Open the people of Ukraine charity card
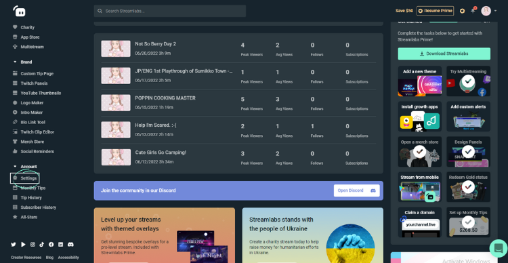The image size is (508, 263). (313, 235)
